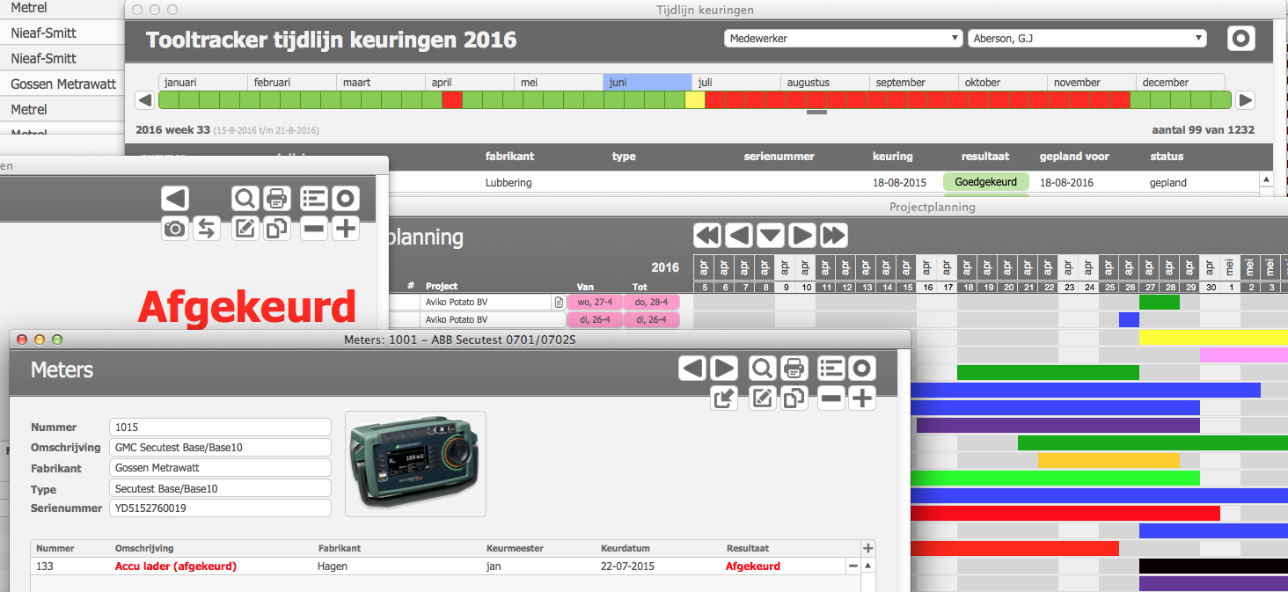
Task: Select the juni month in timeline
Action: 647,82
